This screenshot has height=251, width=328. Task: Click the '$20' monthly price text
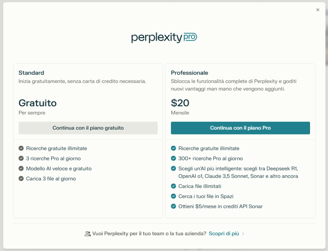pyautogui.click(x=180, y=103)
